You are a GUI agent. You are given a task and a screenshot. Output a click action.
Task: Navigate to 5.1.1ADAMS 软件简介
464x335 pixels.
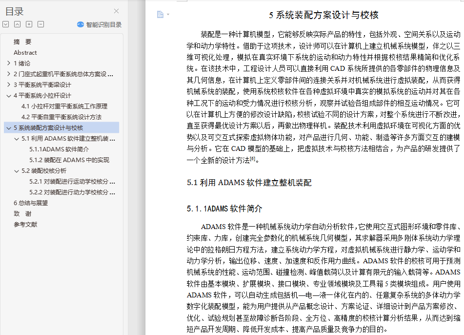pyautogui.click(x=59, y=149)
